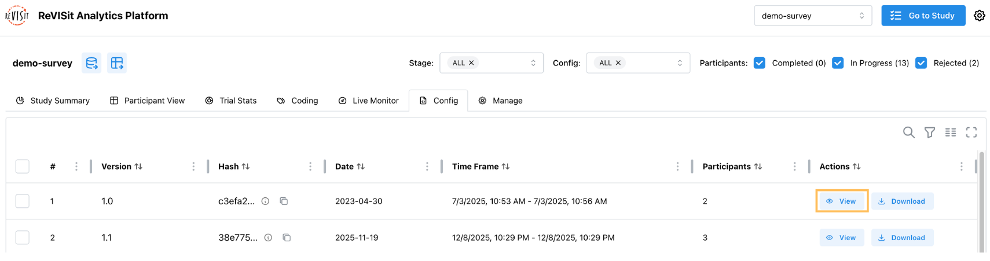Viewport: 990px width, 261px height.
Task: Sort by Participants column arrows
Action: coord(758,167)
